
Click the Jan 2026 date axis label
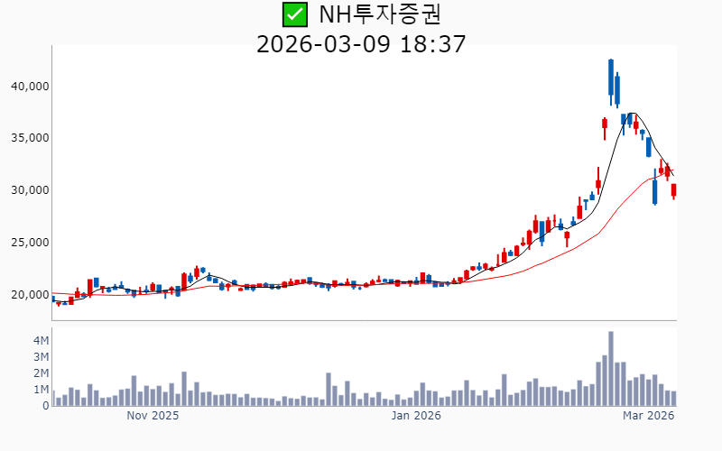click(415, 416)
